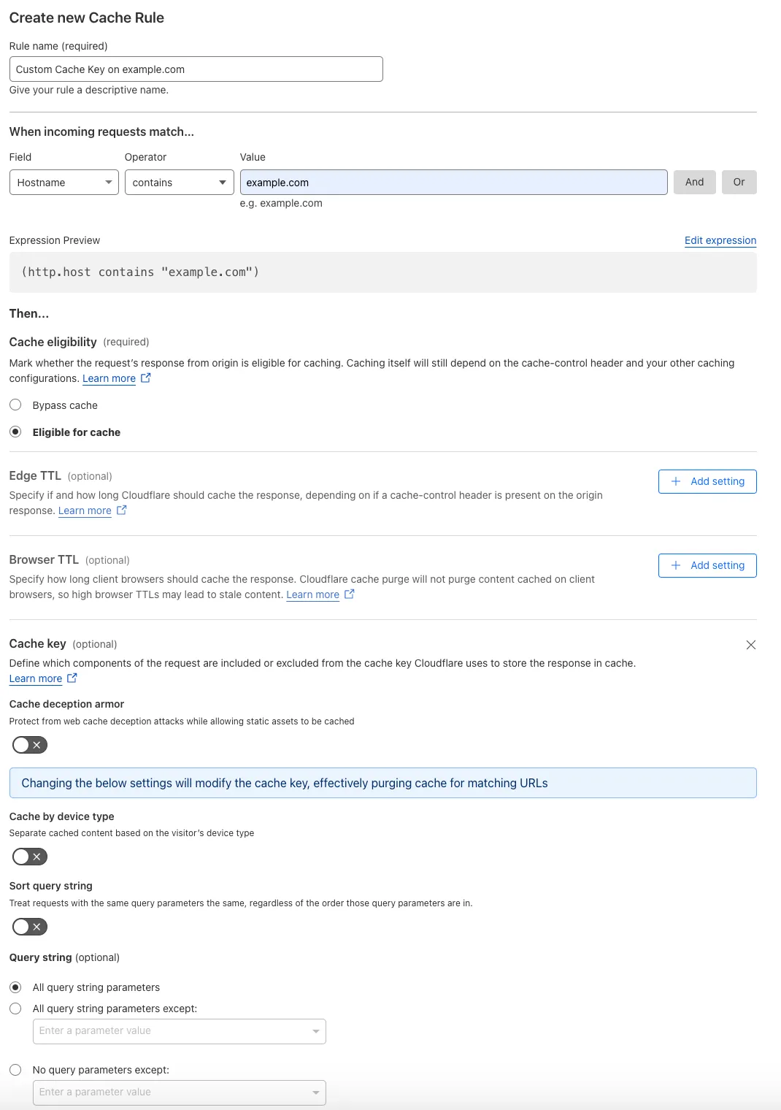The width and height of the screenshot is (781, 1110).
Task: Click external link icon next to Cache key Learn more
Action: point(72,678)
